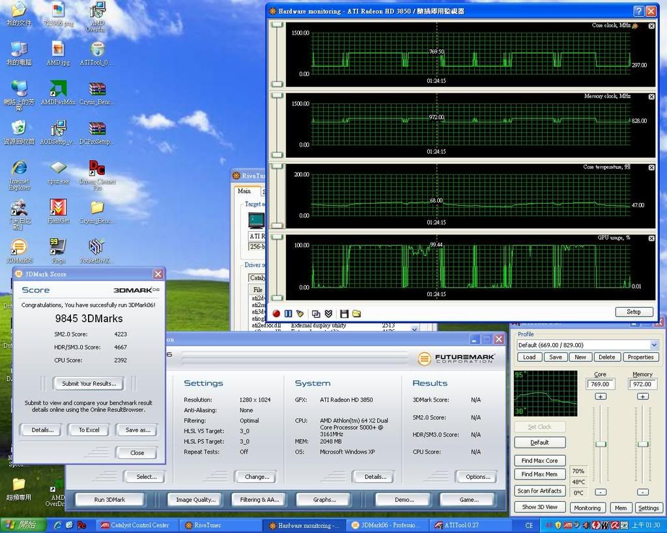Close the GPU usage graph with its X
The image size is (667, 533).
651,238
